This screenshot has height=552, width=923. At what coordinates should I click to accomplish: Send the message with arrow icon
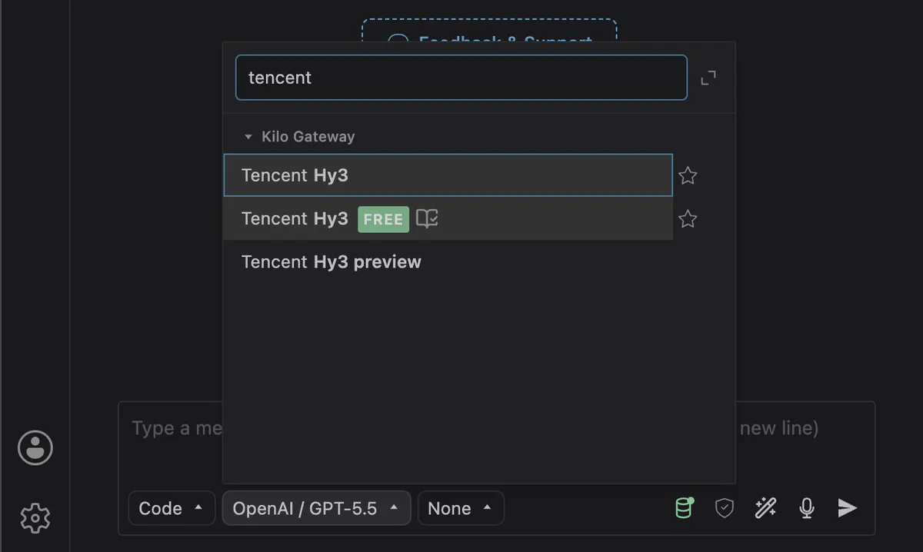[847, 508]
